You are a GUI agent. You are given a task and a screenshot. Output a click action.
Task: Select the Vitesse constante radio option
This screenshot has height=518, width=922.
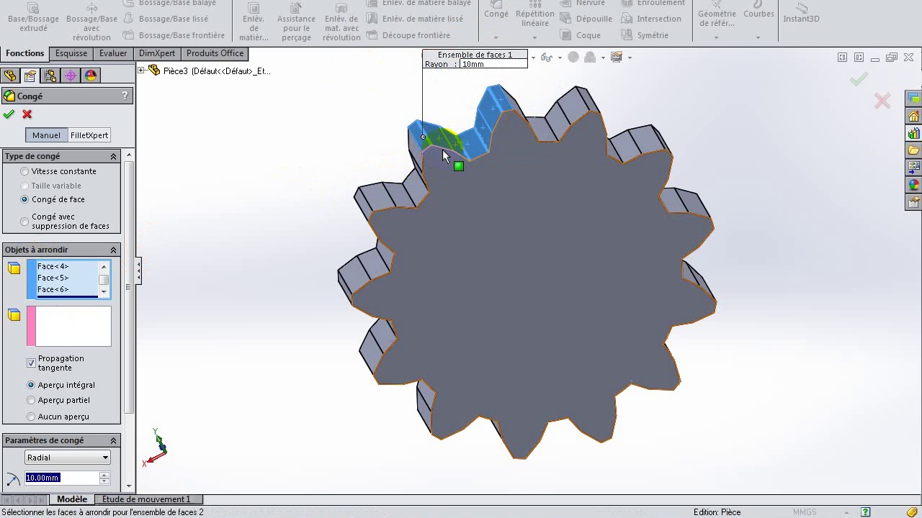click(x=24, y=171)
